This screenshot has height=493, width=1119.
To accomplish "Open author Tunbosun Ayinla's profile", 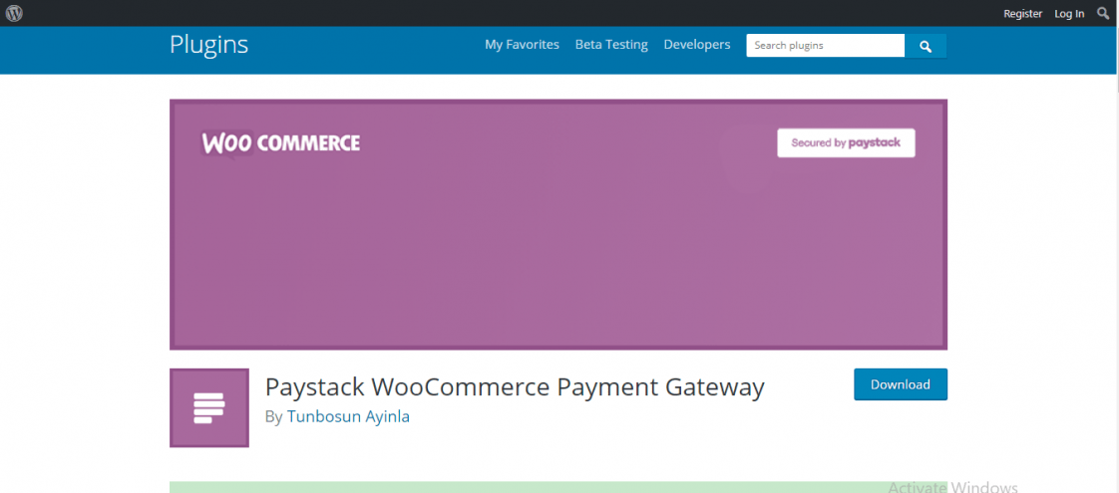I will pyautogui.click(x=348, y=416).
